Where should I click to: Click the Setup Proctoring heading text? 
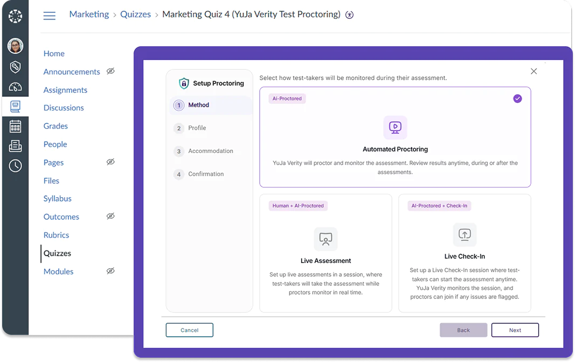[219, 83]
